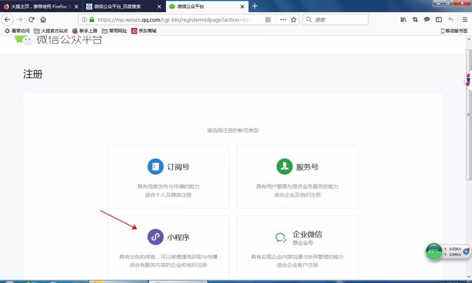Click the green 49% floating ball
This screenshot has height=283, width=472.
(x=434, y=251)
